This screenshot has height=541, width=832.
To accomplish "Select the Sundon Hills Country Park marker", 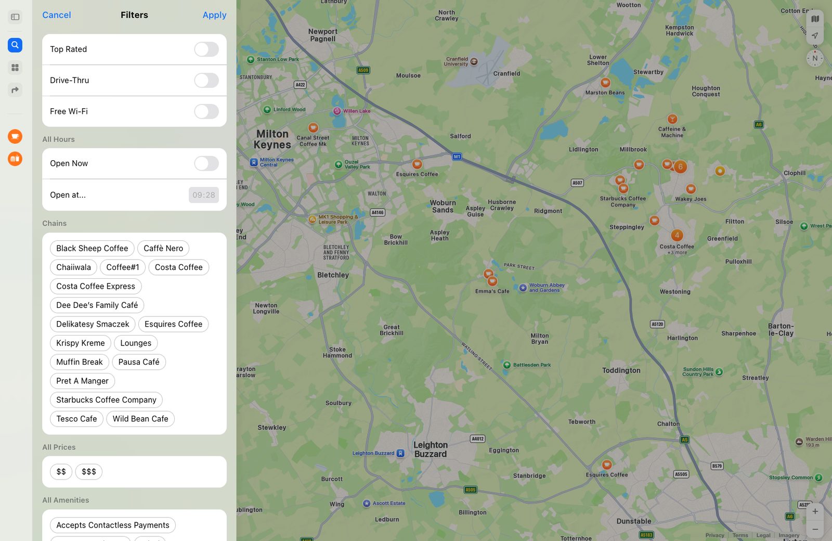I will (x=719, y=372).
